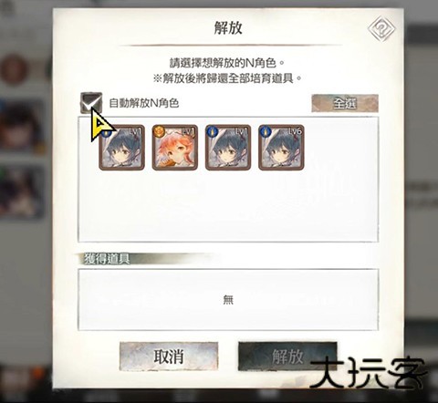This screenshot has height=403, width=438.
Task: Toggle the 自動解放N角色 checkbox
Action: (x=91, y=103)
